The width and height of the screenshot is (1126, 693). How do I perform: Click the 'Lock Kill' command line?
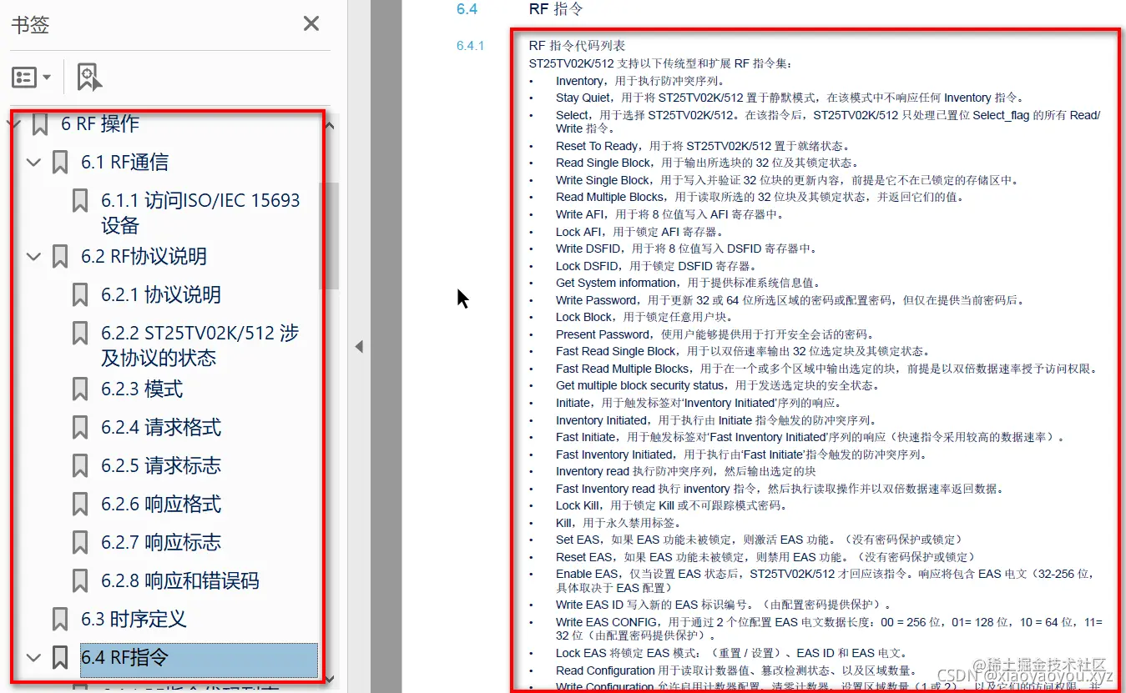[x=671, y=505]
